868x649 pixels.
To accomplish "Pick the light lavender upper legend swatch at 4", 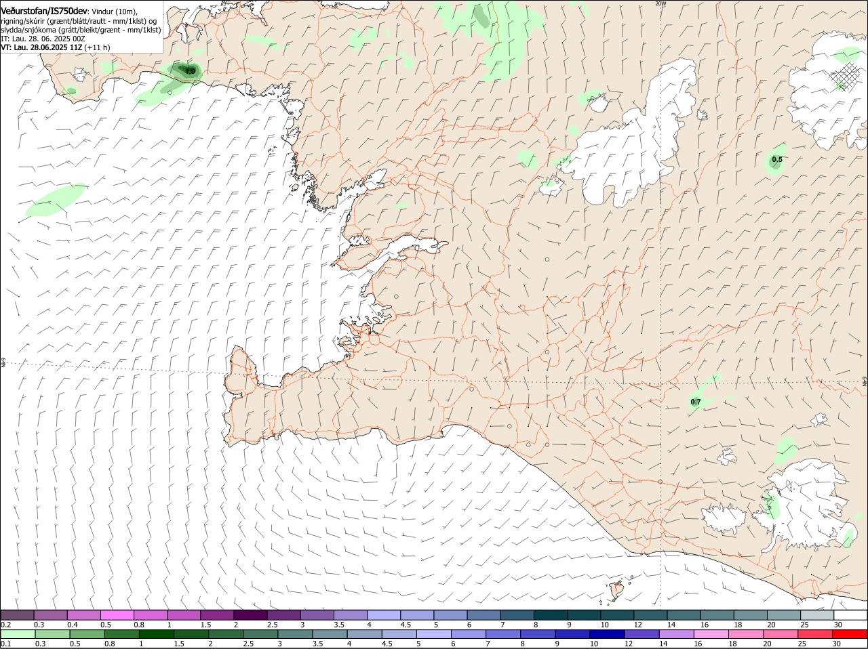I will (384, 615).
